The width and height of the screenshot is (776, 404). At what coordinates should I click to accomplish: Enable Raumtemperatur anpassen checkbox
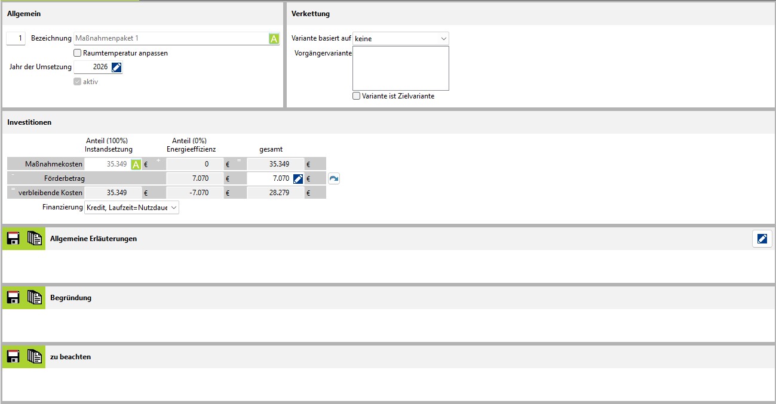[78, 53]
